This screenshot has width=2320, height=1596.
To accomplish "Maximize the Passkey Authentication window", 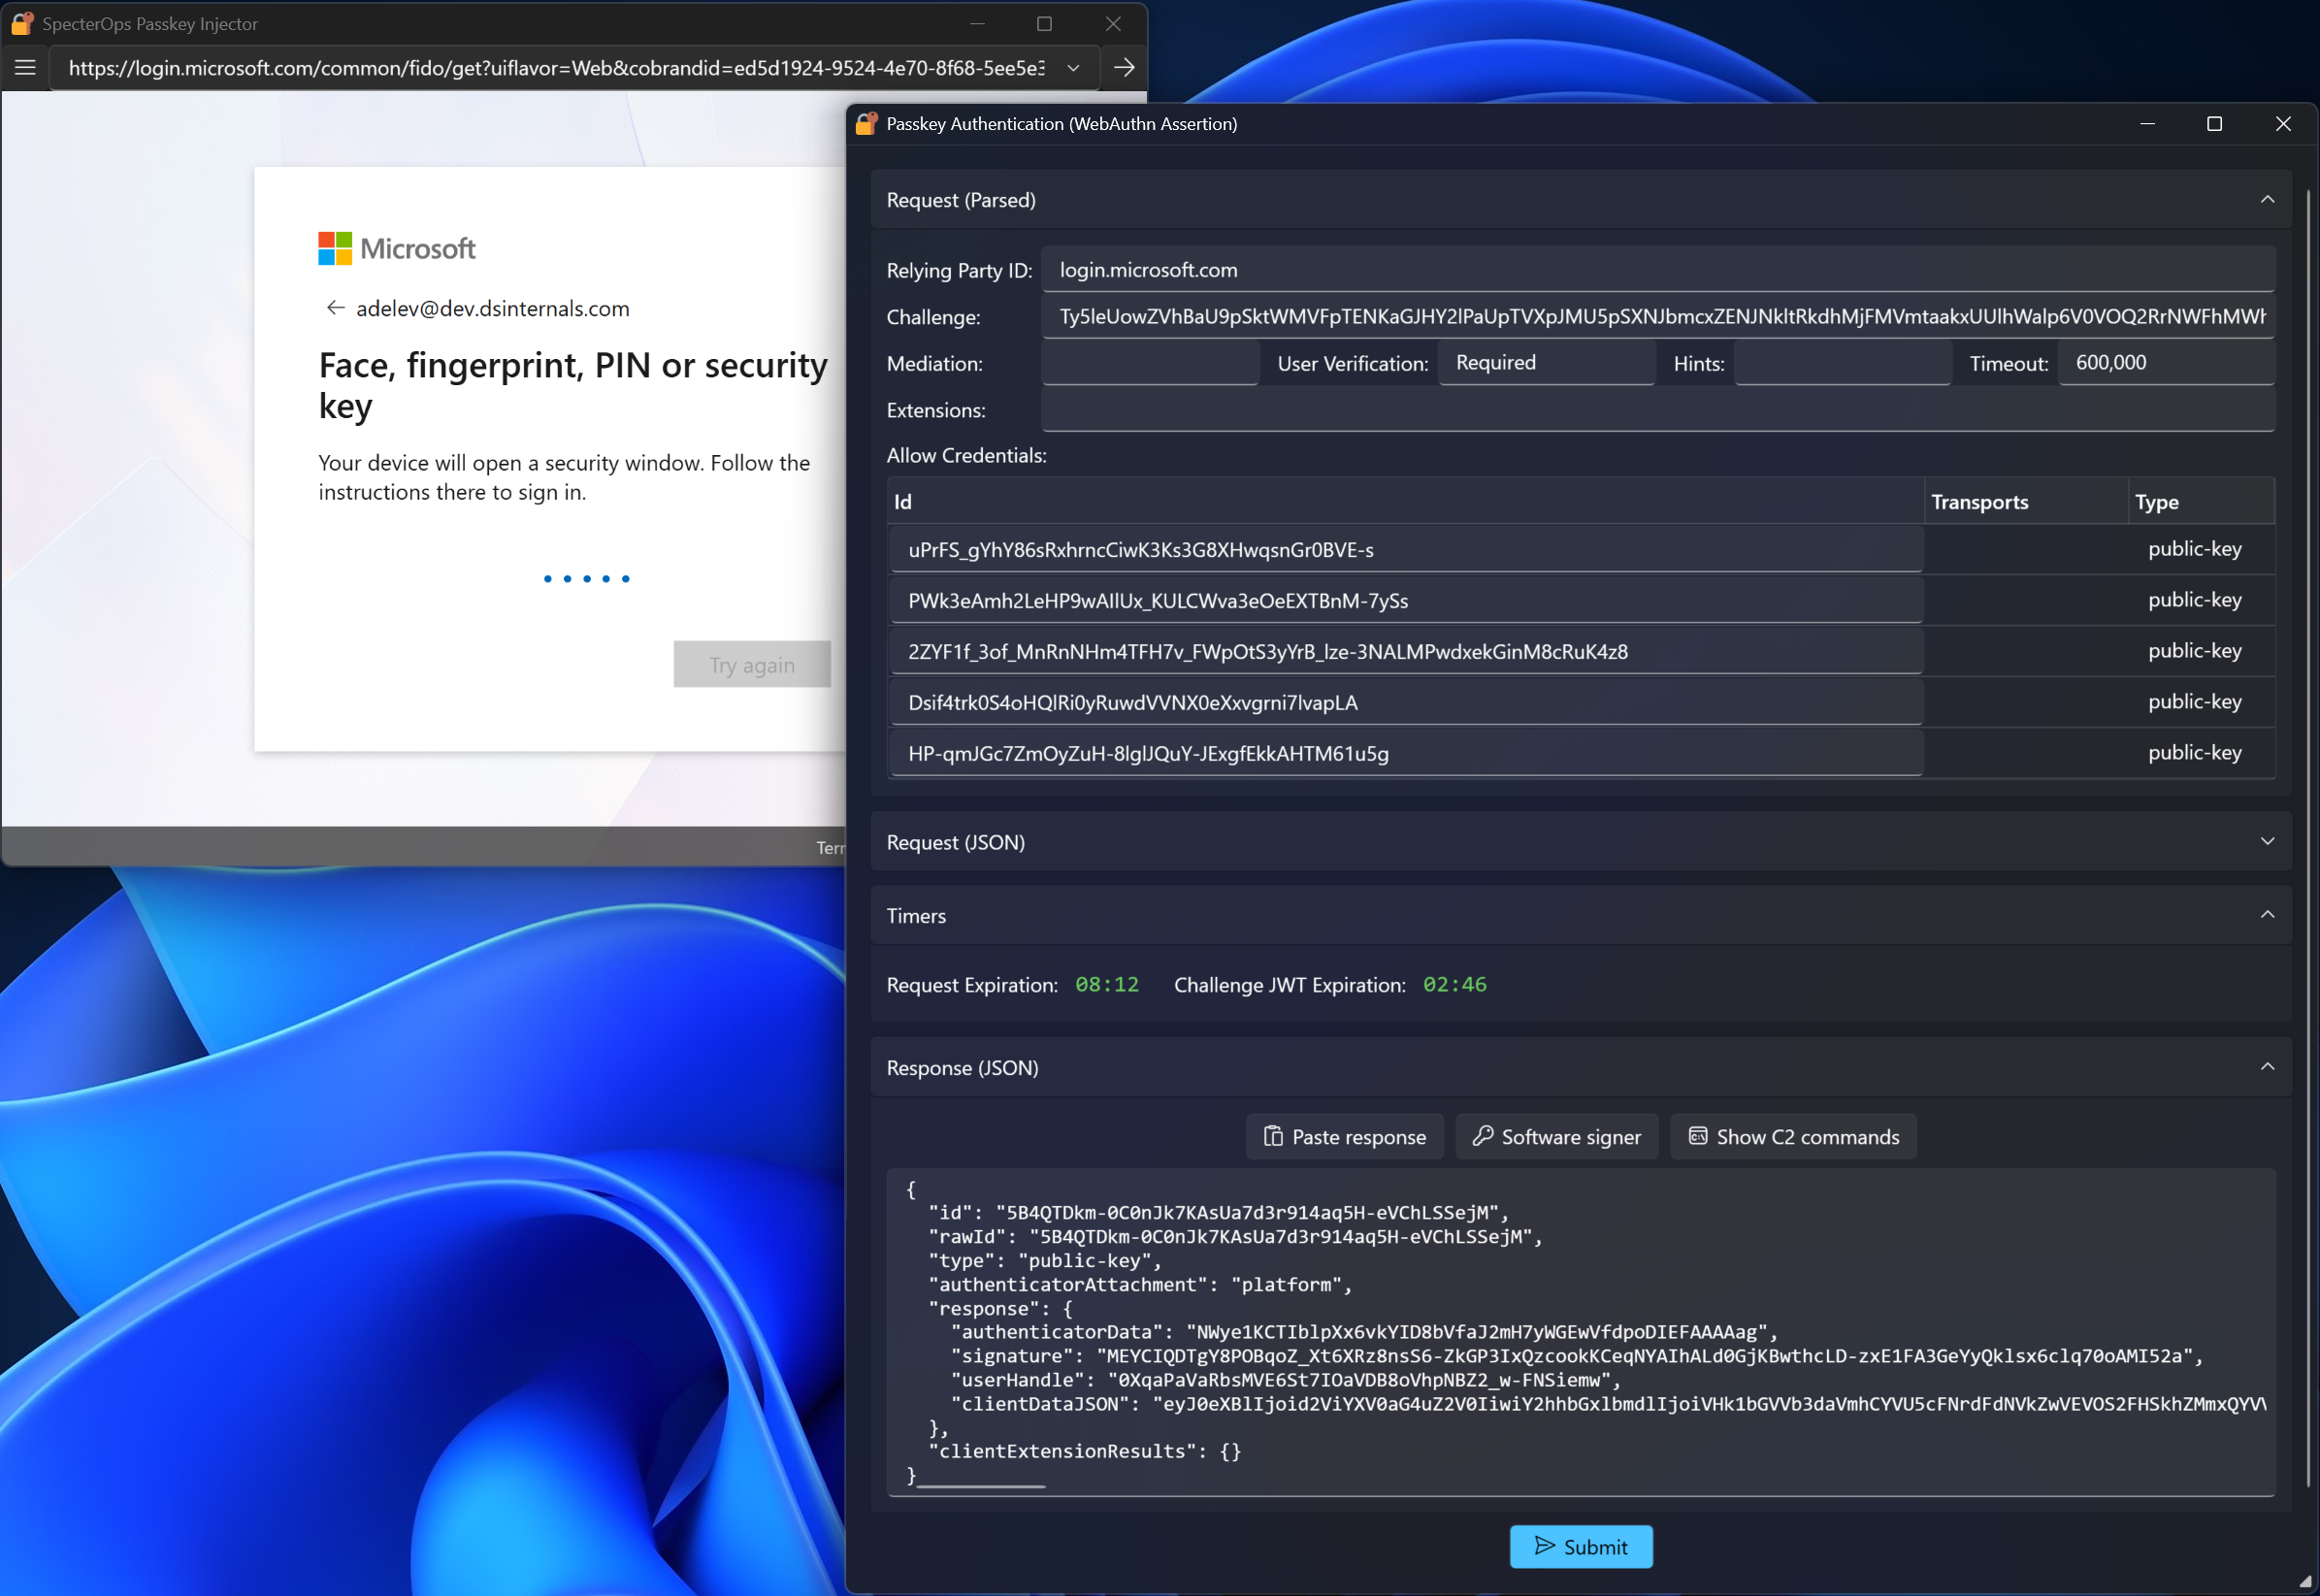I will [x=2215, y=124].
